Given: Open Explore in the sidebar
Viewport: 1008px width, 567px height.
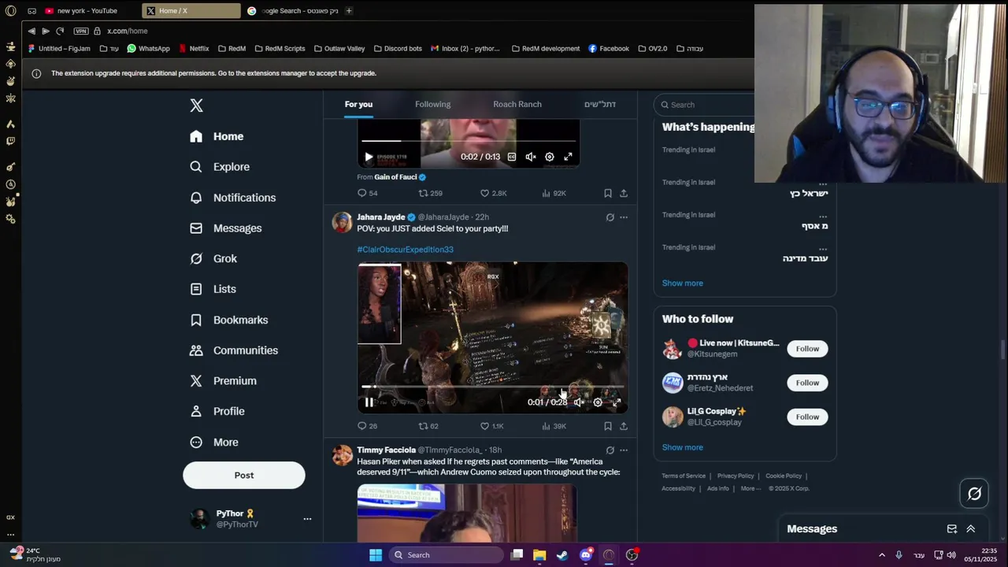Looking at the screenshot, I should [220, 167].
